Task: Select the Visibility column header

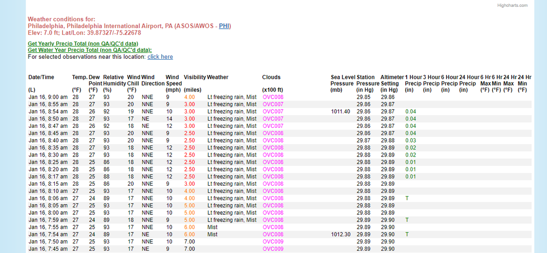Action: (195, 77)
